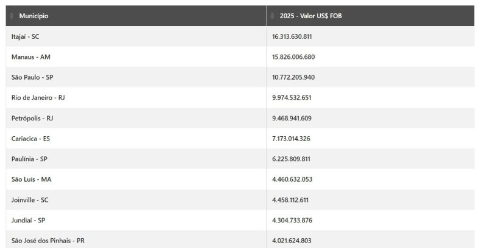This screenshot has height=248, width=487.
Task: Click the value 4.021.624.803
Action: 292,241
